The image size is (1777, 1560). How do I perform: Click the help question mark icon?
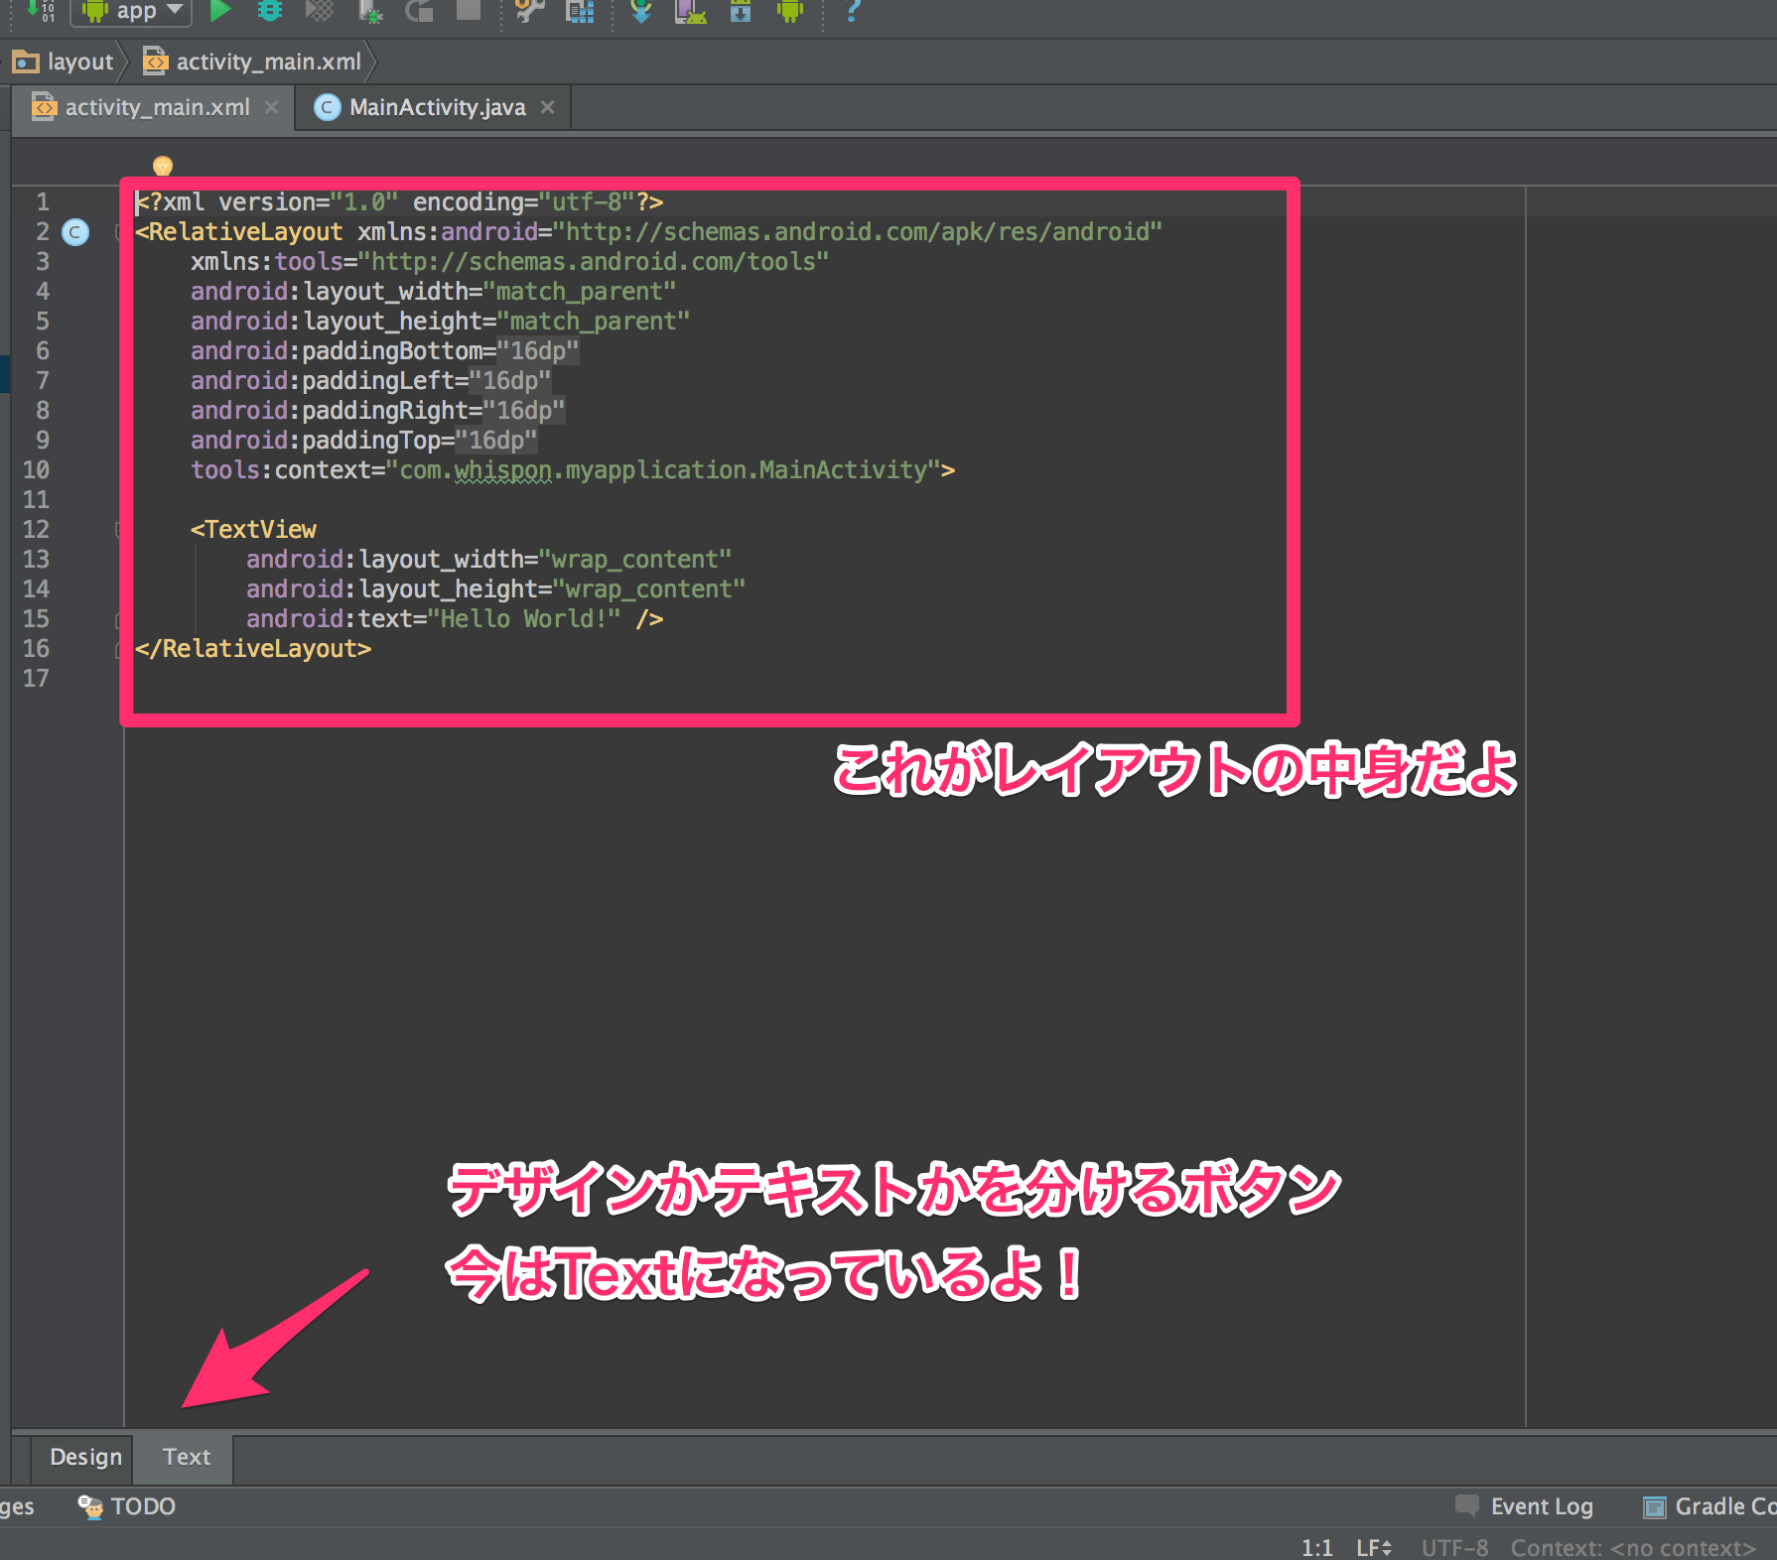tap(853, 10)
